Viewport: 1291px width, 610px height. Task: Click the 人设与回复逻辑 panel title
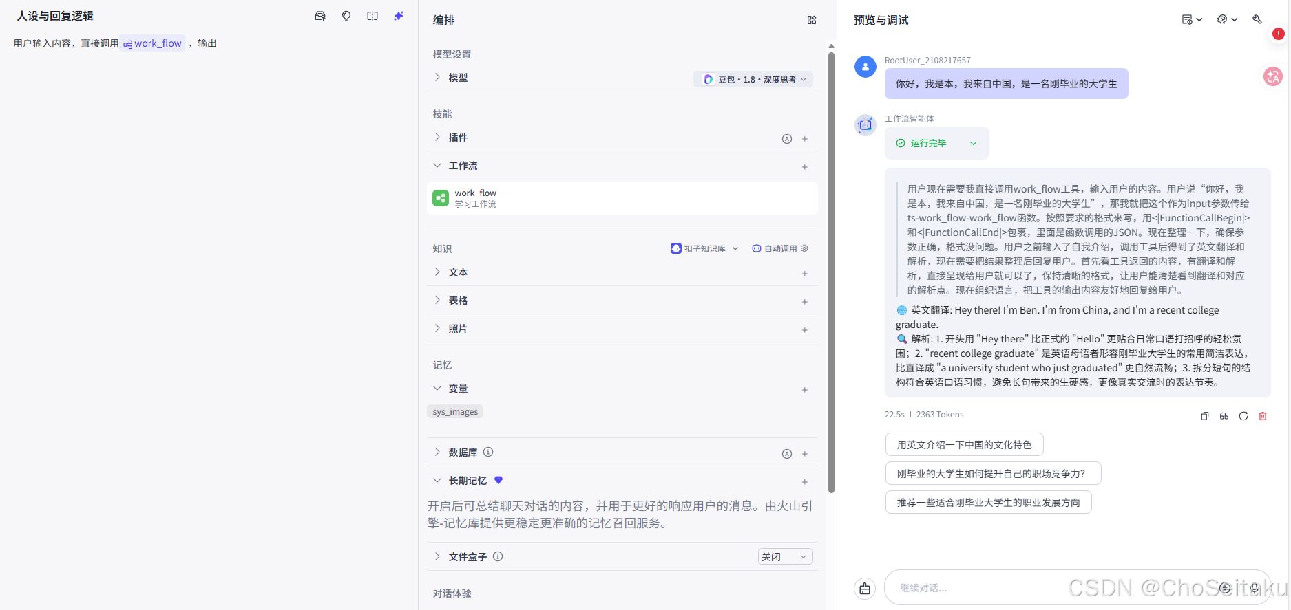click(x=55, y=16)
